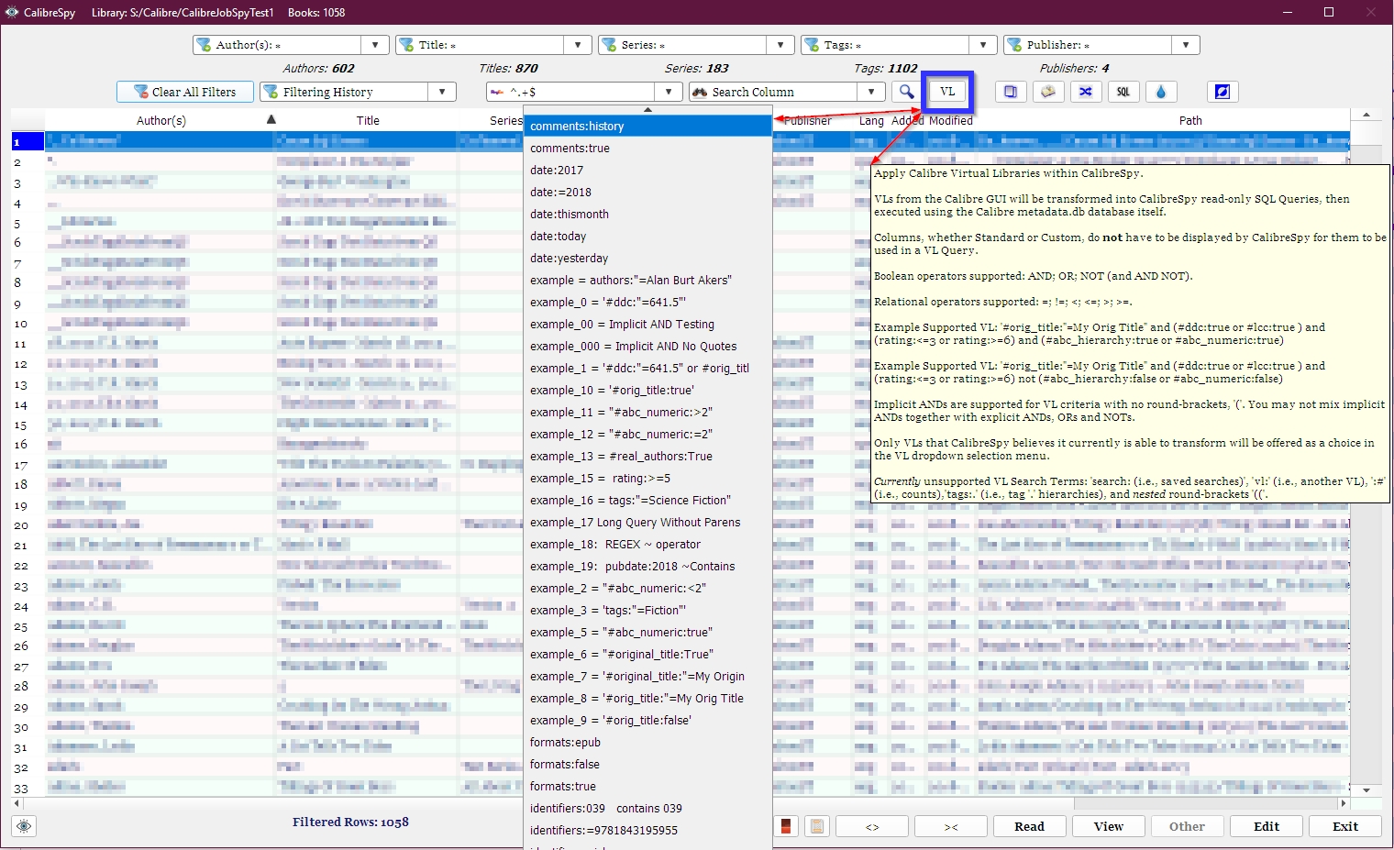This screenshot has width=1394, height=850.
Task: Pick 'example_17 Long Query Without Parens'
Action: (x=647, y=522)
